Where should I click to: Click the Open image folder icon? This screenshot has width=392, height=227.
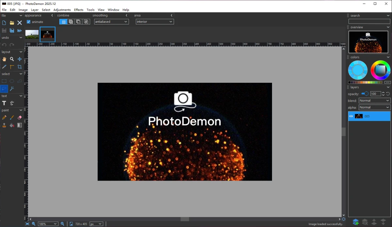click(12, 23)
